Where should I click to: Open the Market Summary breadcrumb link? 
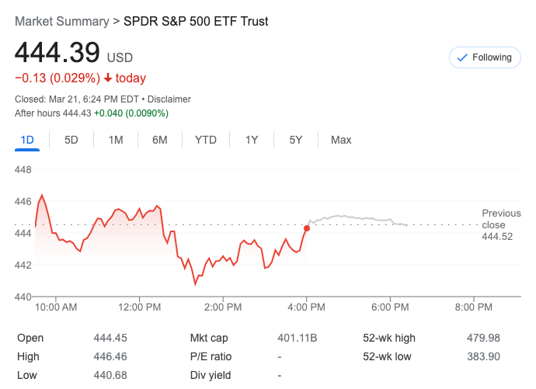pos(61,22)
